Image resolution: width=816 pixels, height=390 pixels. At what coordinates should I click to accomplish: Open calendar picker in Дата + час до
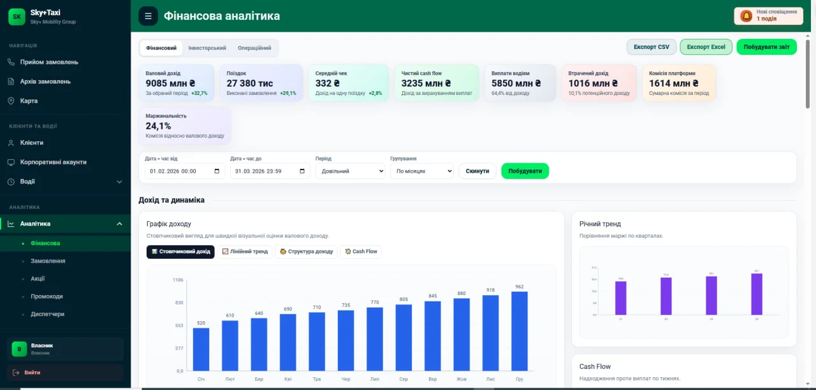(x=302, y=171)
